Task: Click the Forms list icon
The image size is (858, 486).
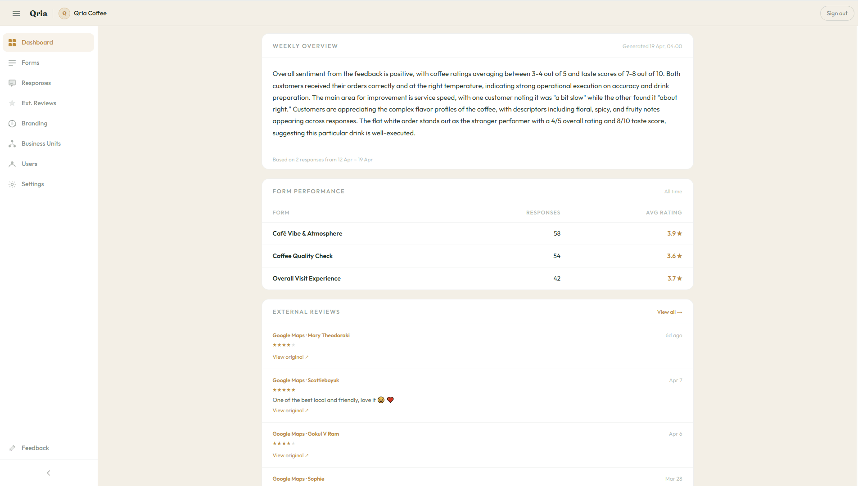Action: pyautogui.click(x=12, y=63)
